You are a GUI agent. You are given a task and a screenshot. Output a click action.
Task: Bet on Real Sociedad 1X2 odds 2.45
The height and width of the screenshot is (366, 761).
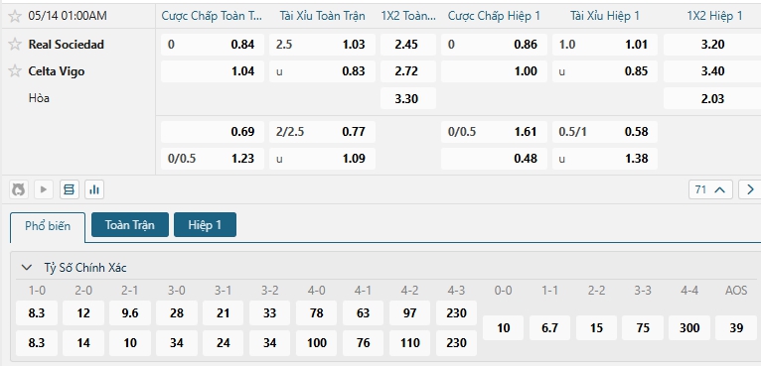pyautogui.click(x=406, y=45)
